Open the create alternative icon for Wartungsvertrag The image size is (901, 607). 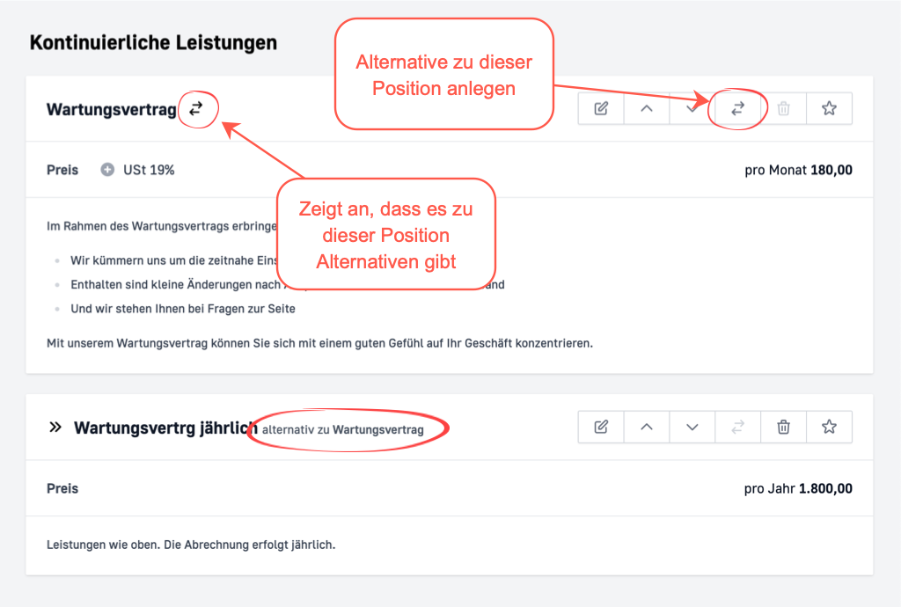[x=737, y=108]
